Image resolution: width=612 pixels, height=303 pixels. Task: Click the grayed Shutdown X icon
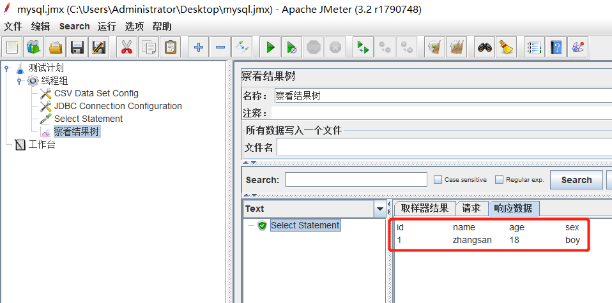tap(335, 48)
